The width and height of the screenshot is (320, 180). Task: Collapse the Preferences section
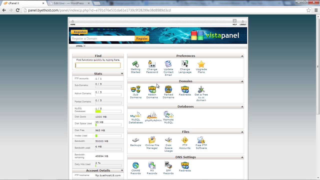coord(242,56)
